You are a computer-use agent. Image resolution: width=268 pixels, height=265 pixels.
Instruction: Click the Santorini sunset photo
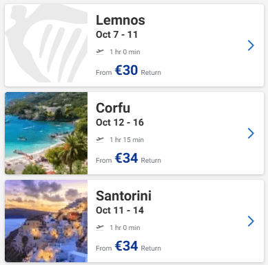point(46,221)
